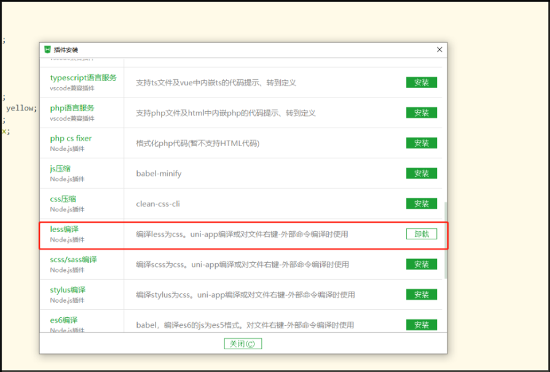Install the es6编译 babel plugin
The height and width of the screenshot is (372, 550).
(x=421, y=325)
